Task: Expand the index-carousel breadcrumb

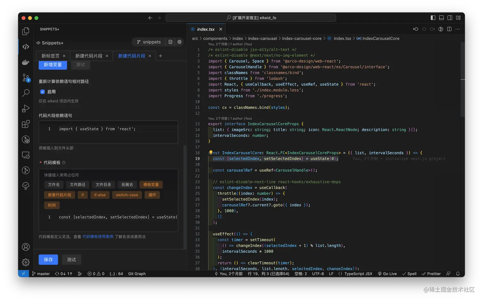Action: tap(262, 39)
